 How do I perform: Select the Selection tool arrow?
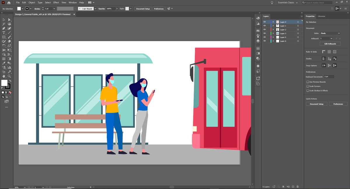pos(4,20)
